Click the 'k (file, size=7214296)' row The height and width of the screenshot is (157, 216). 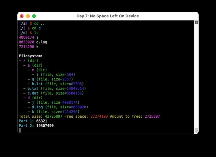point(53,112)
